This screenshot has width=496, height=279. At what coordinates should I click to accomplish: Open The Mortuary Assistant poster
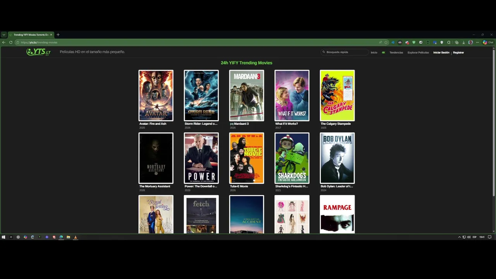click(x=156, y=158)
